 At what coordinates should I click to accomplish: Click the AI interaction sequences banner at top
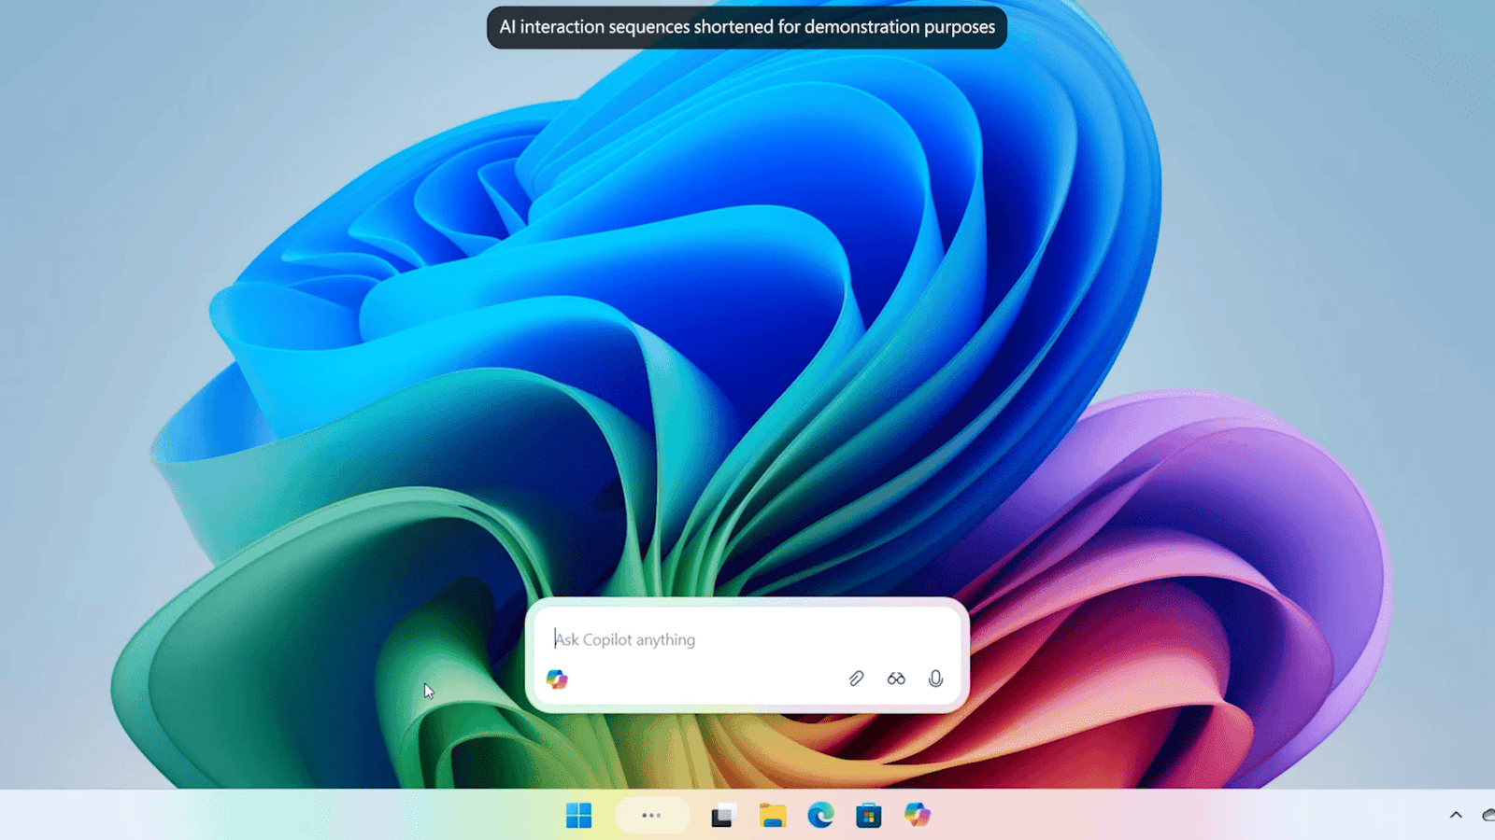(x=747, y=27)
